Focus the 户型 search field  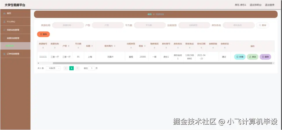(x=108, y=25)
